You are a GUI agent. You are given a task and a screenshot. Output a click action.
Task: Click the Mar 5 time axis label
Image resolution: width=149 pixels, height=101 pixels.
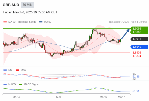60,97
